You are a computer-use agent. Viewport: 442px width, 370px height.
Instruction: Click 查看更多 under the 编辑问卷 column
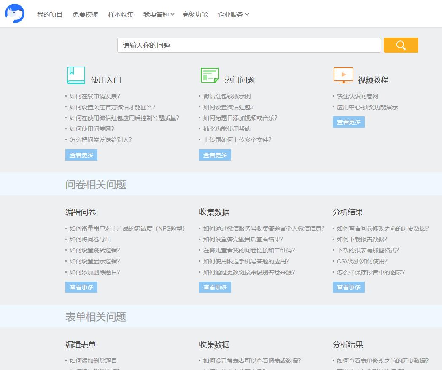pos(81,287)
